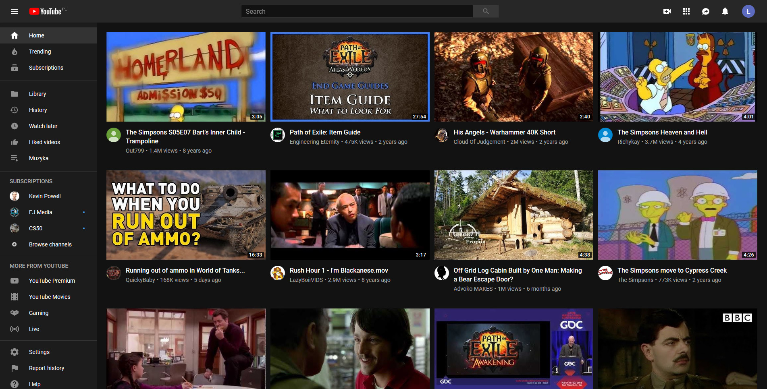Click the Settings gear icon
Image resolution: width=767 pixels, height=389 pixels.
[15, 352]
